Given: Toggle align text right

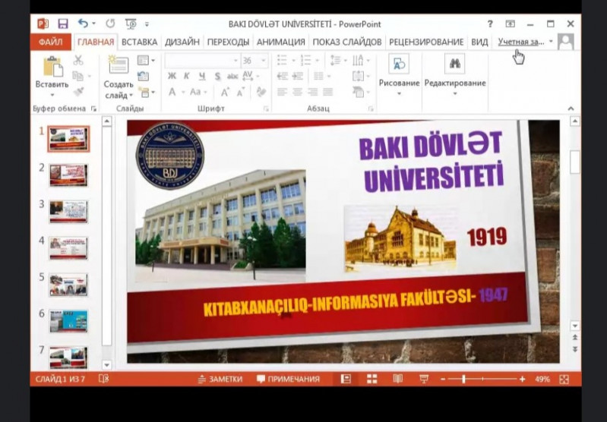Looking at the screenshot, I should [x=312, y=92].
